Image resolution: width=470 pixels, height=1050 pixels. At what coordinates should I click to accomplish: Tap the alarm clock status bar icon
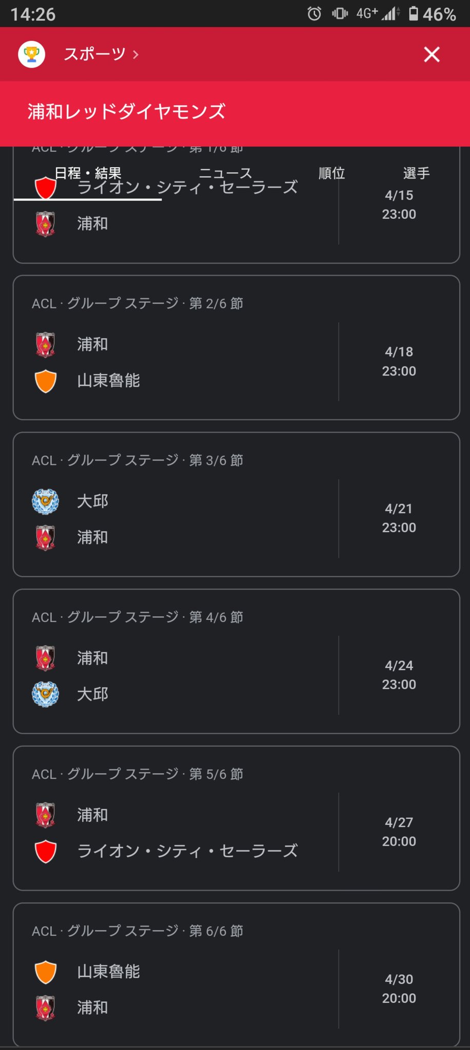pos(315,14)
